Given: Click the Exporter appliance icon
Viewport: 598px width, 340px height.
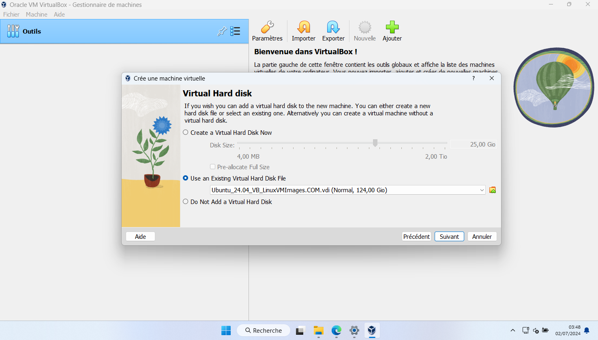Looking at the screenshot, I should [x=333, y=28].
